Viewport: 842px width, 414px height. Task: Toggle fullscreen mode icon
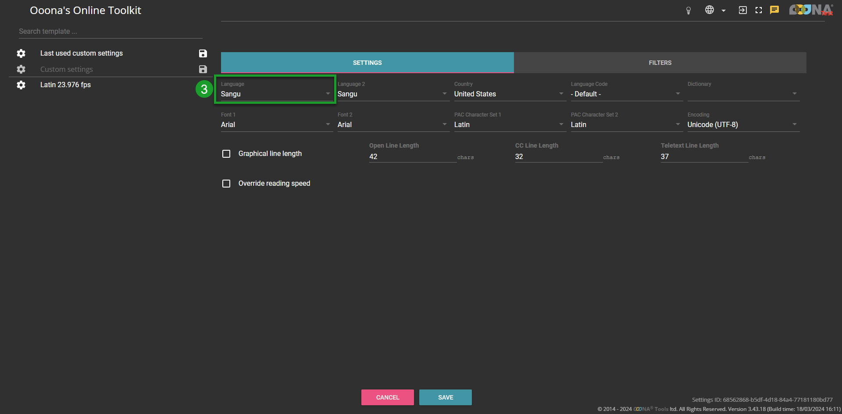(x=759, y=10)
